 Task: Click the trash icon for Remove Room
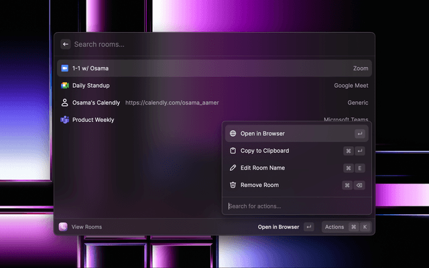(x=233, y=185)
